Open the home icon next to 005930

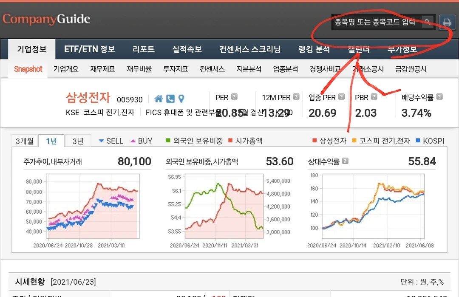(x=159, y=99)
